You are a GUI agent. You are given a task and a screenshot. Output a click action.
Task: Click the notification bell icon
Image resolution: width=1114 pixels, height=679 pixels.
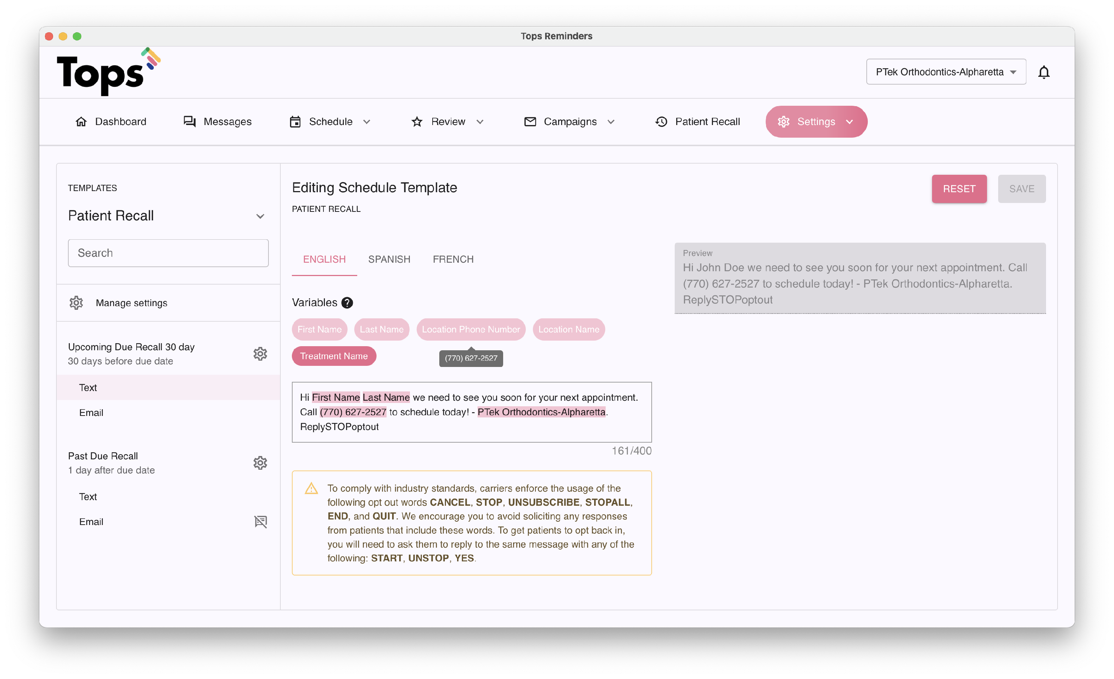pos(1043,72)
